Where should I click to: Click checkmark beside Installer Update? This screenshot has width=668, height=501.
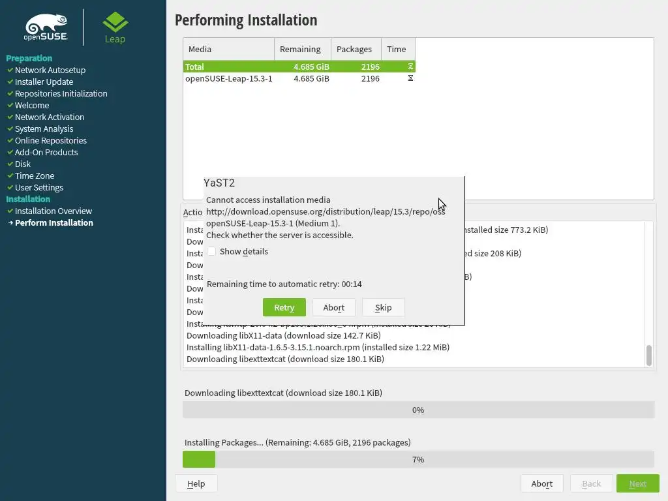click(x=10, y=82)
